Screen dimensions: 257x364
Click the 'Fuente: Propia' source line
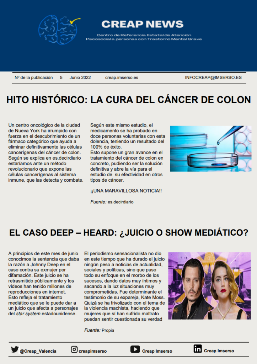99,330
